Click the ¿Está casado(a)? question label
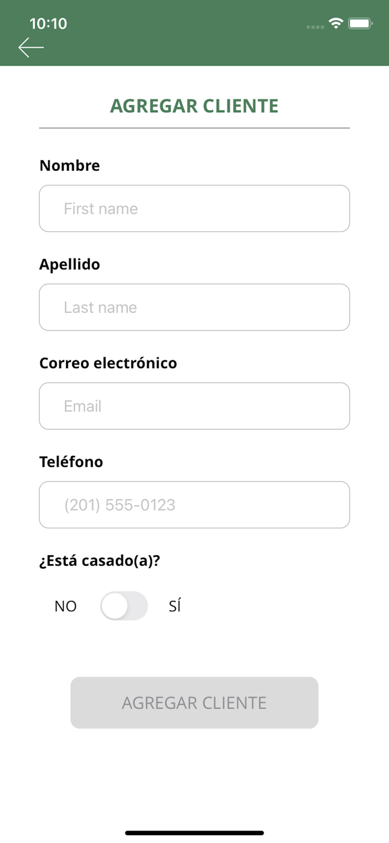The height and width of the screenshot is (843, 389). point(99,561)
